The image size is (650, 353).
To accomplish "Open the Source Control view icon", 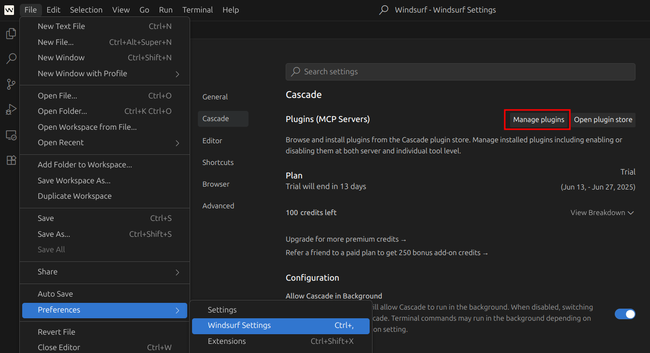I will pos(11,84).
